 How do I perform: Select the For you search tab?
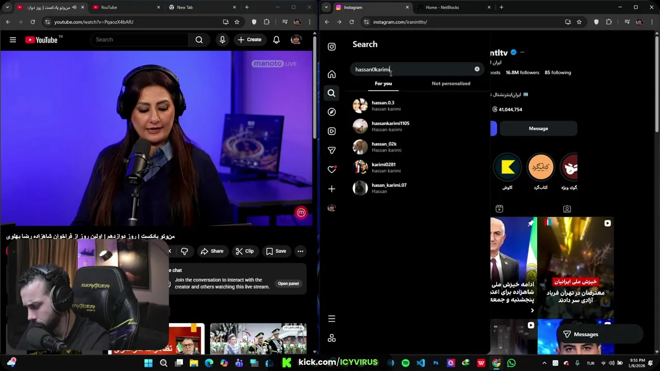(x=383, y=83)
